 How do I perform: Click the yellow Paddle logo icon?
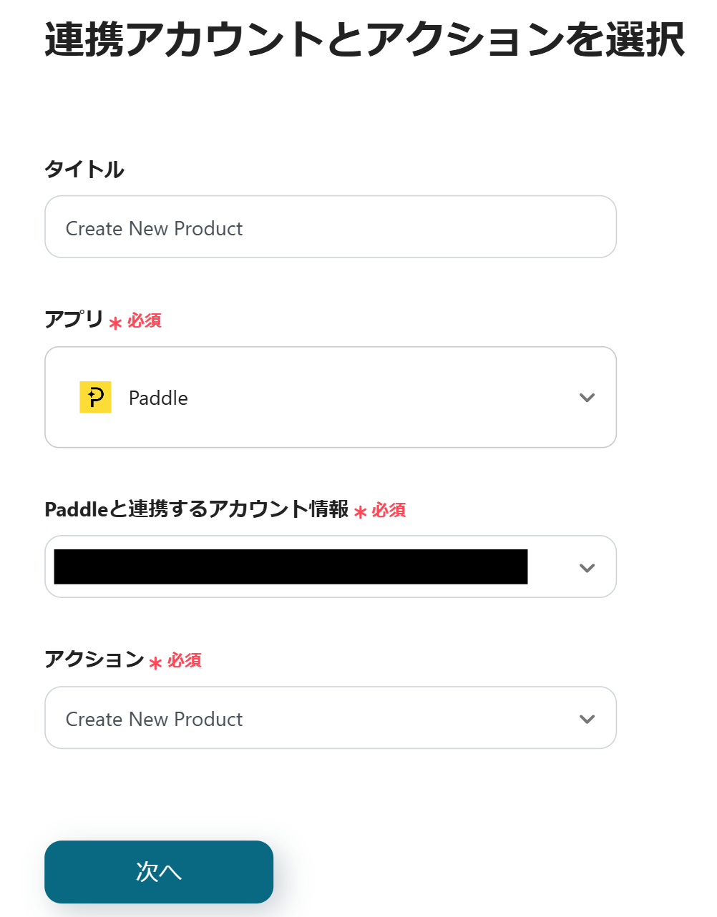(x=95, y=397)
